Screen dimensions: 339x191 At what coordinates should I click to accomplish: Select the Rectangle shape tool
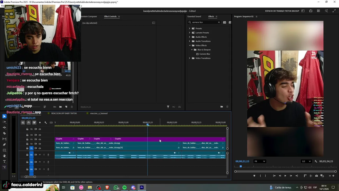(4, 150)
